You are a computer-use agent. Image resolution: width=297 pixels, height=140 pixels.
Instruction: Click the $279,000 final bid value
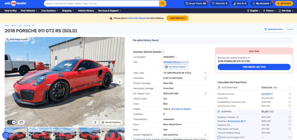pos(266,94)
